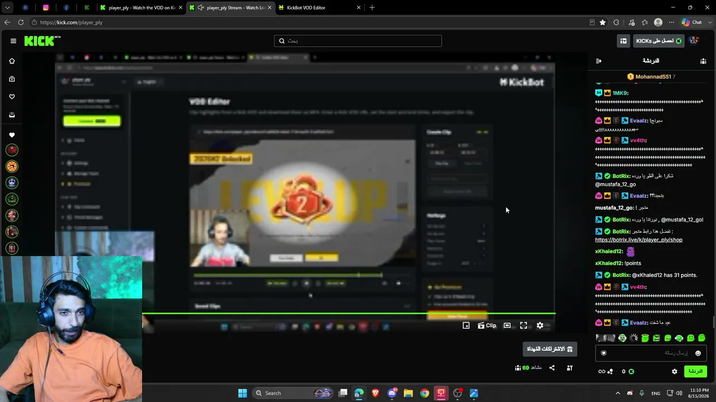Open the Windows Start menu
This screenshot has width=716, height=402.
point(242,393)
